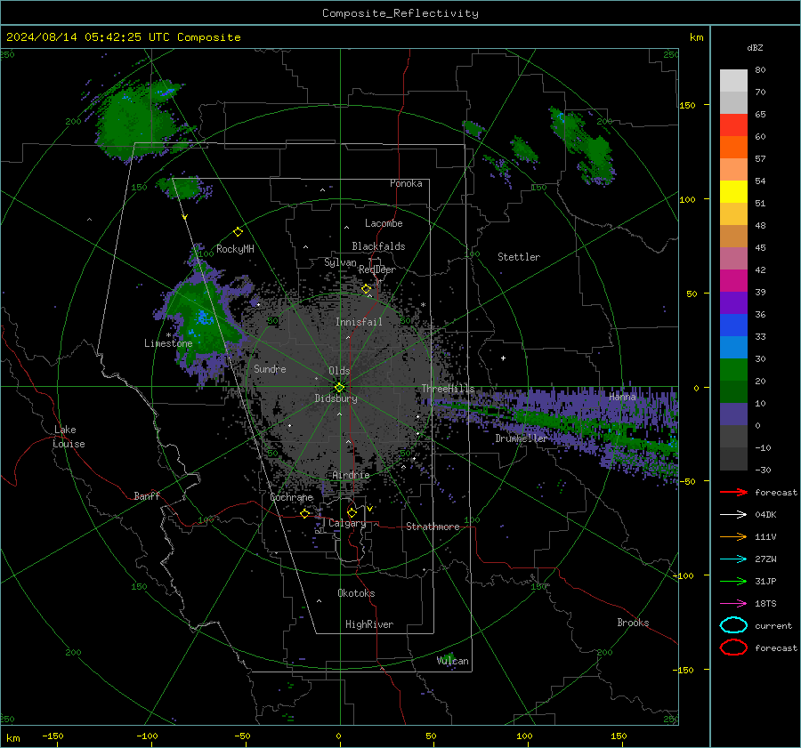Click the Lacombe map label
Viewport: 801px width, 748px height.
coord(384,223)
